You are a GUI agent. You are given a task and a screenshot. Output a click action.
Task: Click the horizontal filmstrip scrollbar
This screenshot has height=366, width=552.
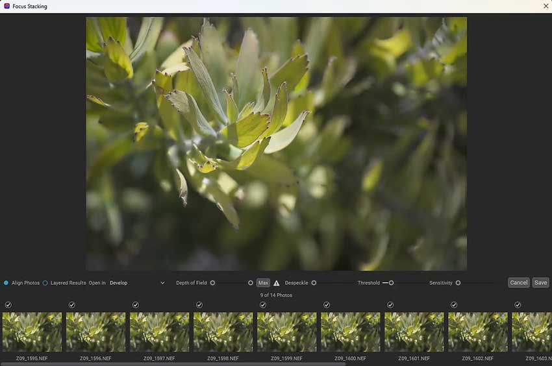173,364
